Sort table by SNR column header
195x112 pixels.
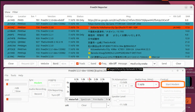[x=188, y=16]
